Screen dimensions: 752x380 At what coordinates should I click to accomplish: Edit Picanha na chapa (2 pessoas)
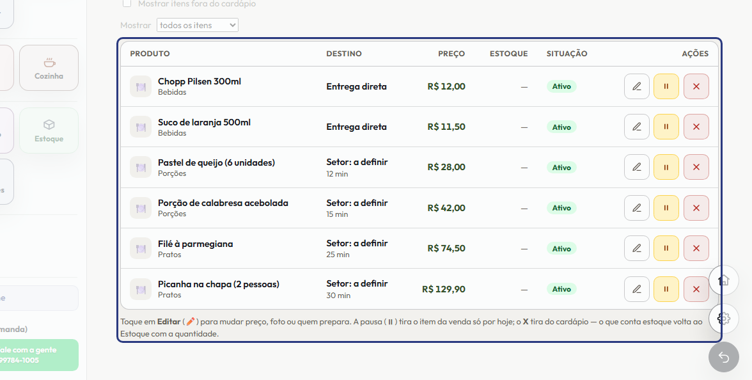pos(636,289)
